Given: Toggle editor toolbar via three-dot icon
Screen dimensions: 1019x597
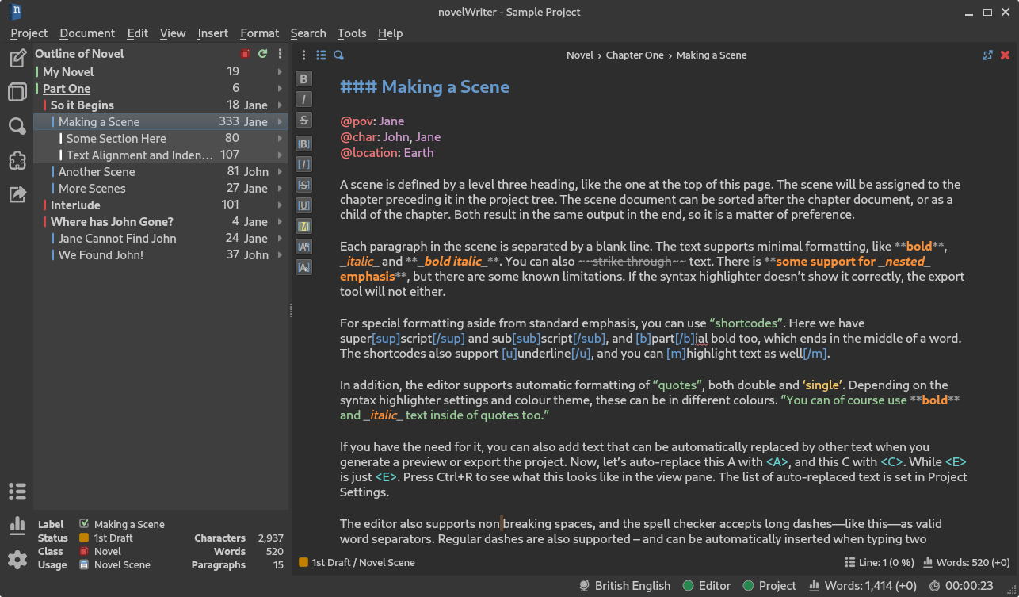Looking at the screenshot, I should pos(303,55).
